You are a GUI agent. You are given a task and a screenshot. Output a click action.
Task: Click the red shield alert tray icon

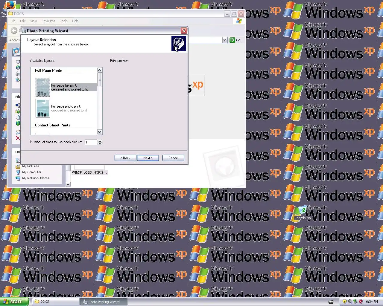361,302
